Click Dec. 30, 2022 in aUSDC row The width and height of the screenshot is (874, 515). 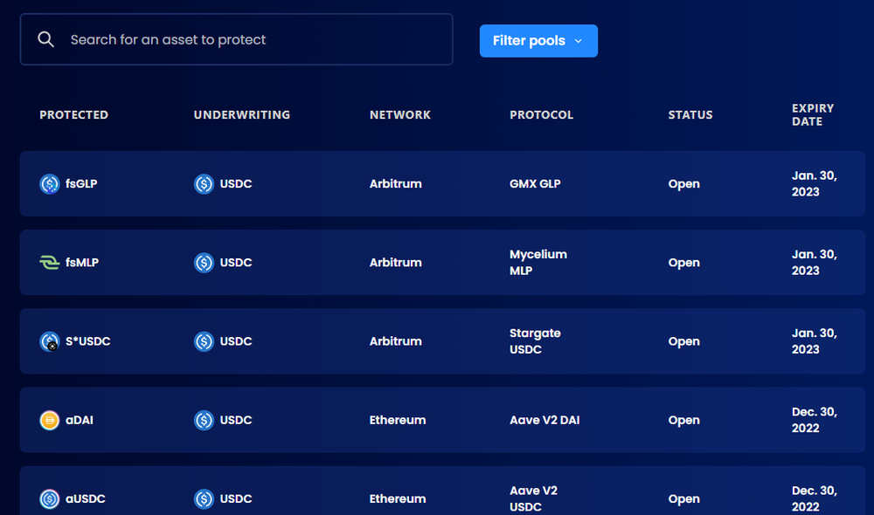point(815,499)
